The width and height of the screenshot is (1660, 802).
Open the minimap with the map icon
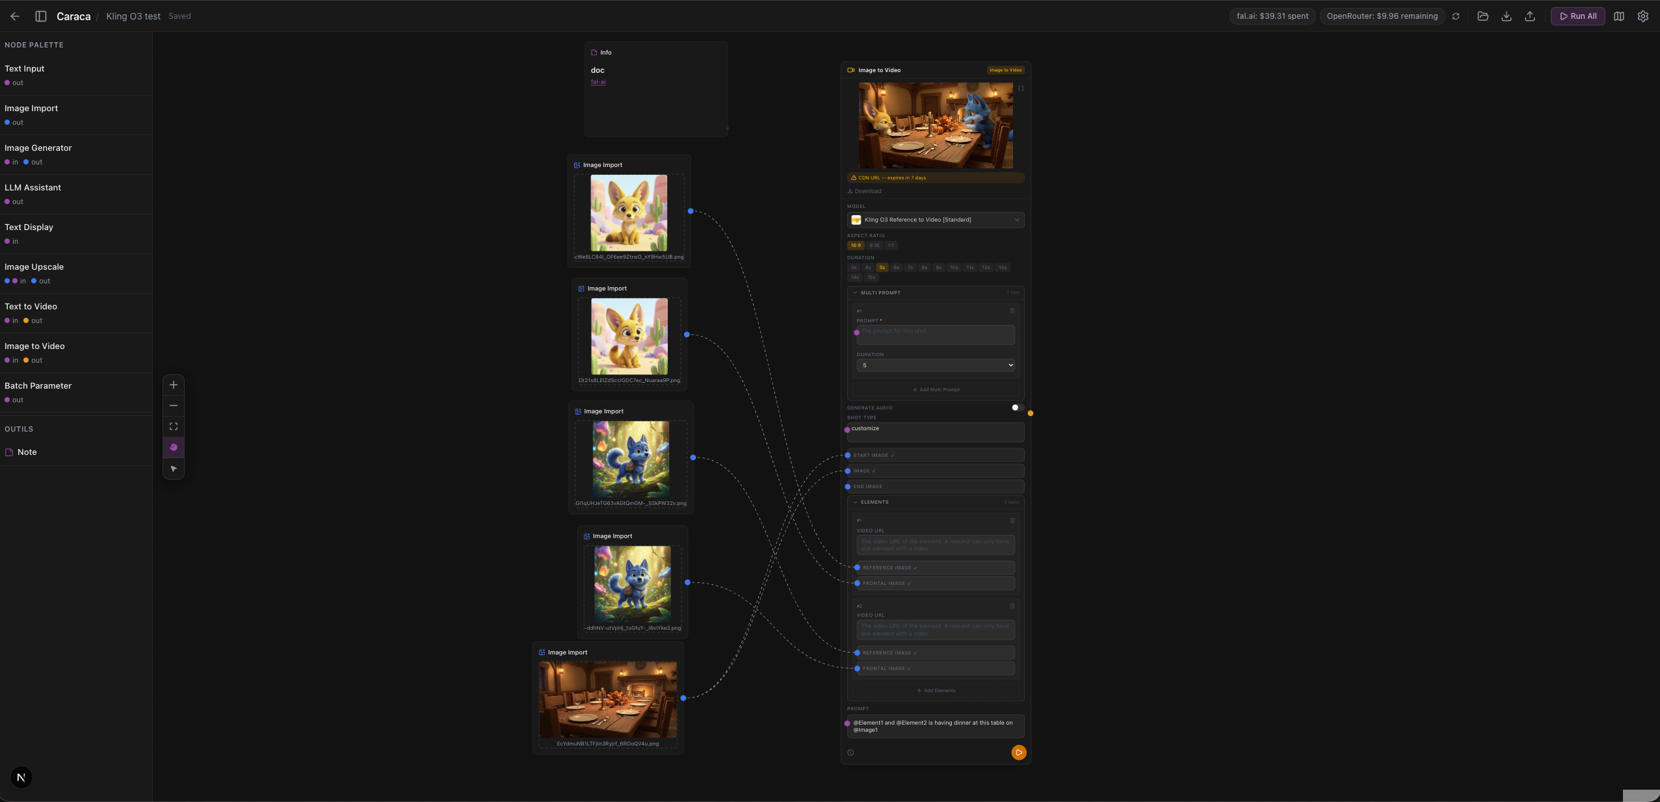[1619, 16]
